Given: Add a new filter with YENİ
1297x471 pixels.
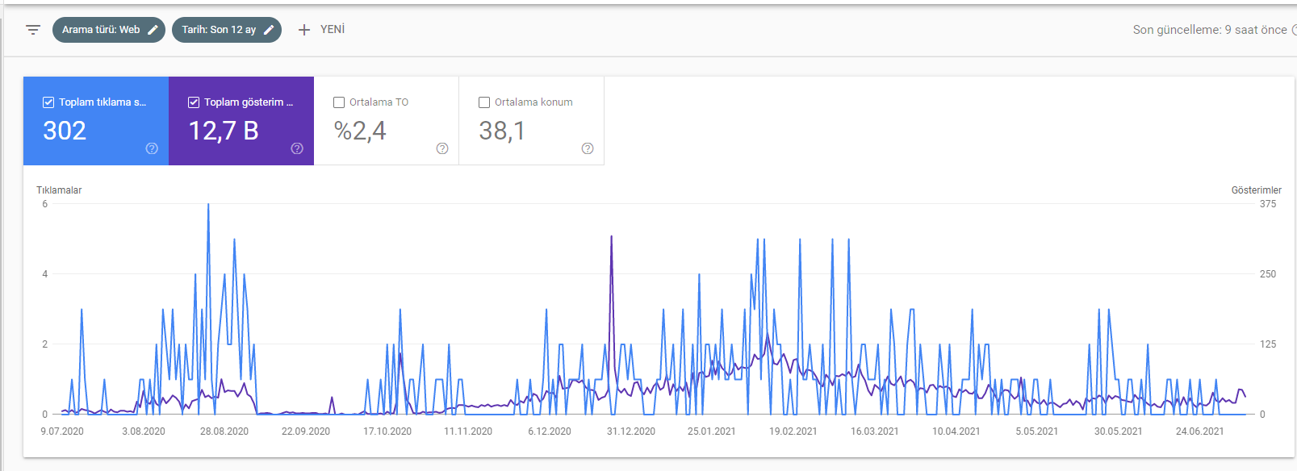Looking at the screenshot, I should tap(321, 30).
